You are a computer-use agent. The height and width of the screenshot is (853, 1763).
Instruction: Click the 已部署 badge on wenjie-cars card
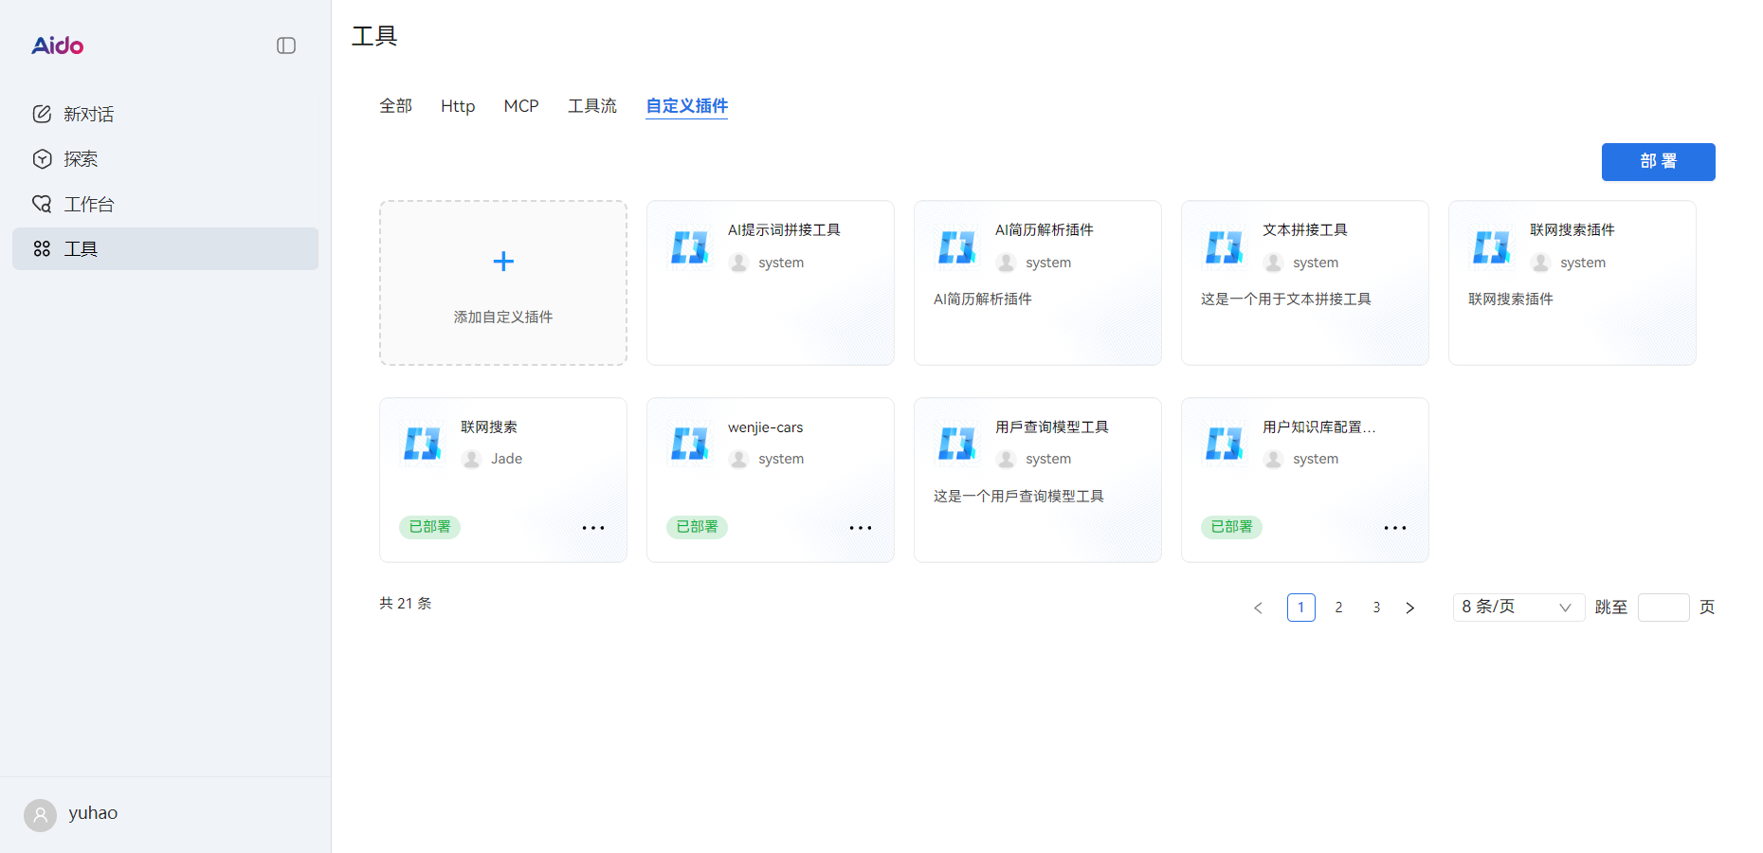[x=697, y=527]
